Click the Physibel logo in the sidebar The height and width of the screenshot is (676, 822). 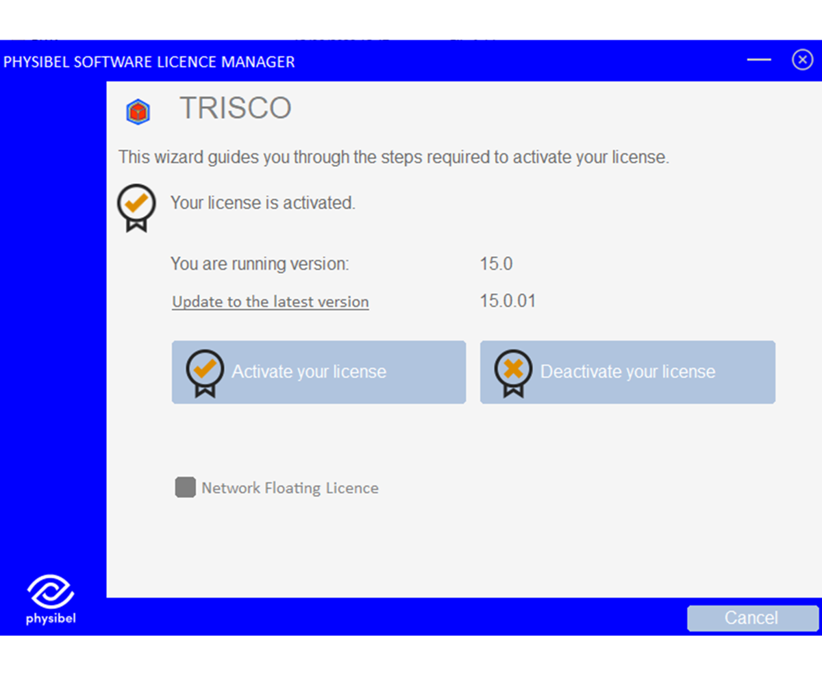pos(51,599)
